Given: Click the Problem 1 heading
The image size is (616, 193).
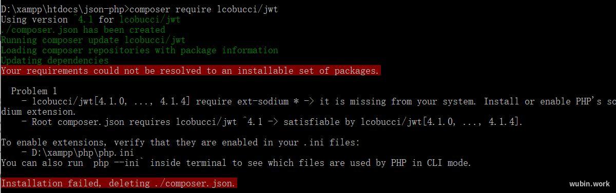Looking at the screenshot, I should (34, 91).
